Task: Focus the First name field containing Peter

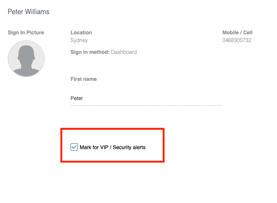Action: click(x=146, y=98)
